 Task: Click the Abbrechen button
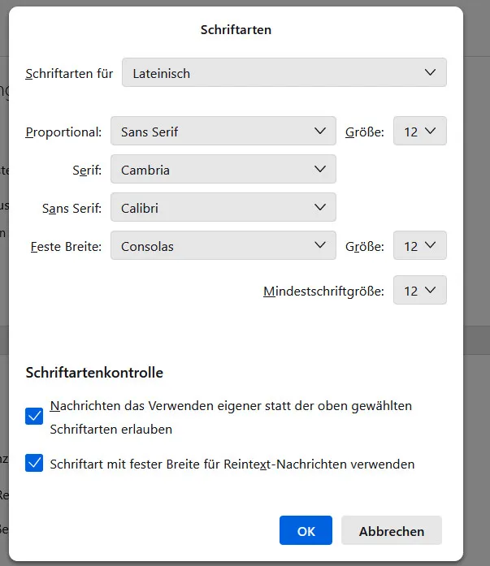(x=392, y=530)
